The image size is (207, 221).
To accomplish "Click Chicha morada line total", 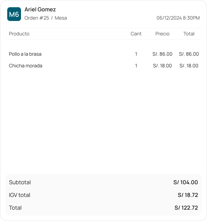I will coord(189,66).
